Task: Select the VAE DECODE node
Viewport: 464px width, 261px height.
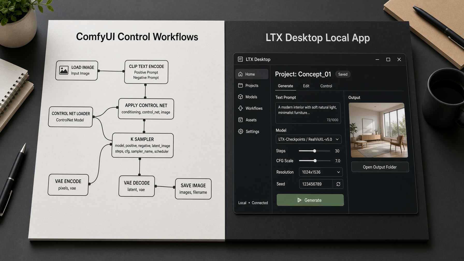Action: (137, 186)
